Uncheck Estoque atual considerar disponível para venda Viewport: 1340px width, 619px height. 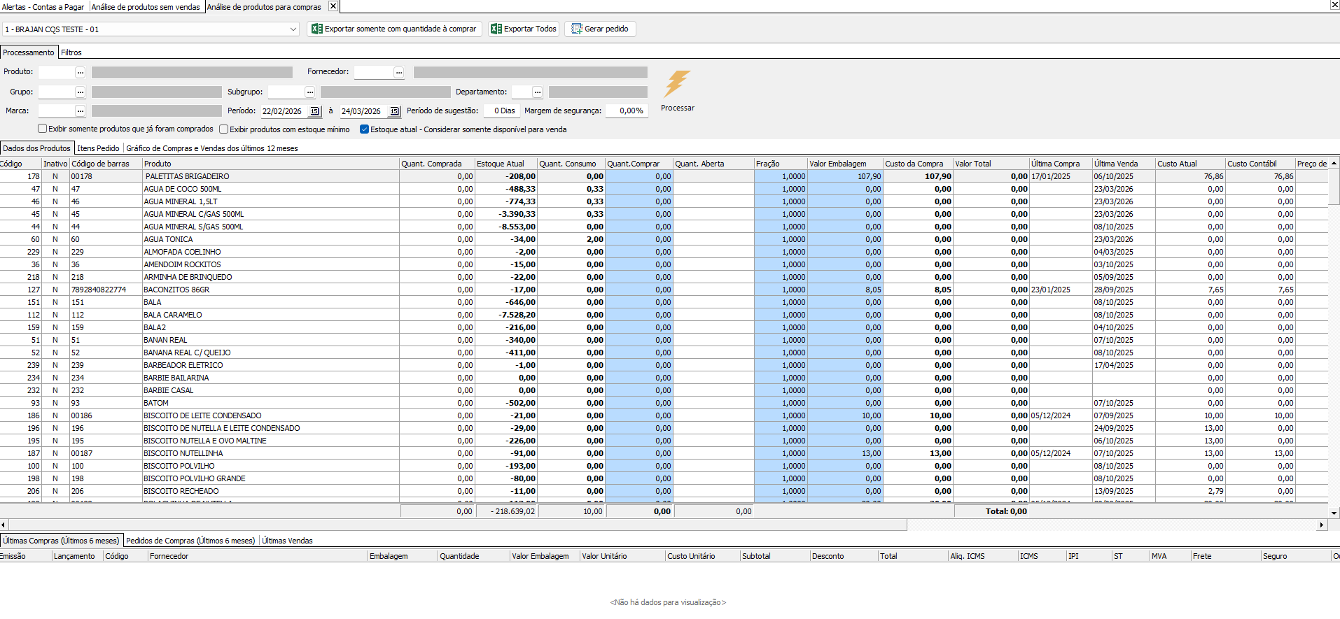pos(364,129)
